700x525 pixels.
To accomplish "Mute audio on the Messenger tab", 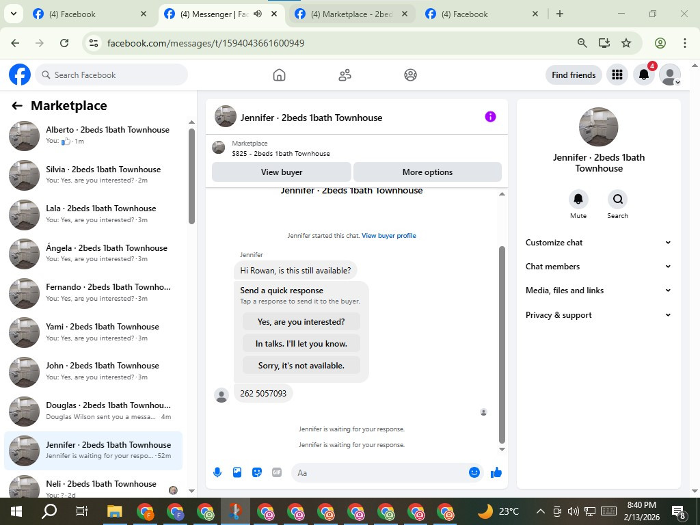I will (258, 14).
